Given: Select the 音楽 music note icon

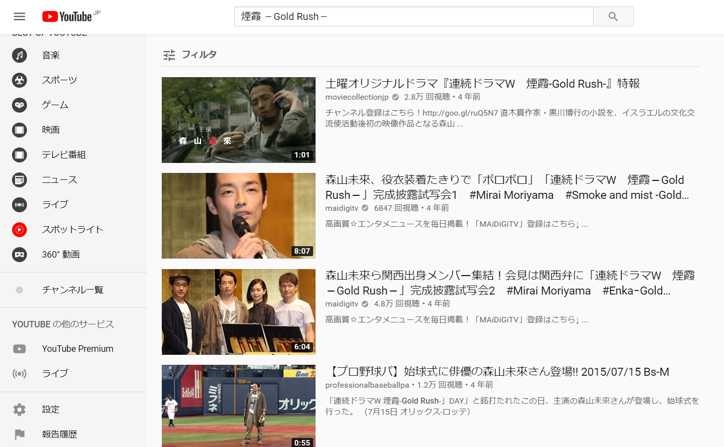Looking at the screenshot, I should pyautogui.click(x=19, y=55).
